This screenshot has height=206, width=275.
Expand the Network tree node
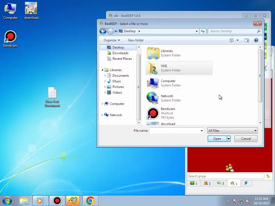pos(102,115)
